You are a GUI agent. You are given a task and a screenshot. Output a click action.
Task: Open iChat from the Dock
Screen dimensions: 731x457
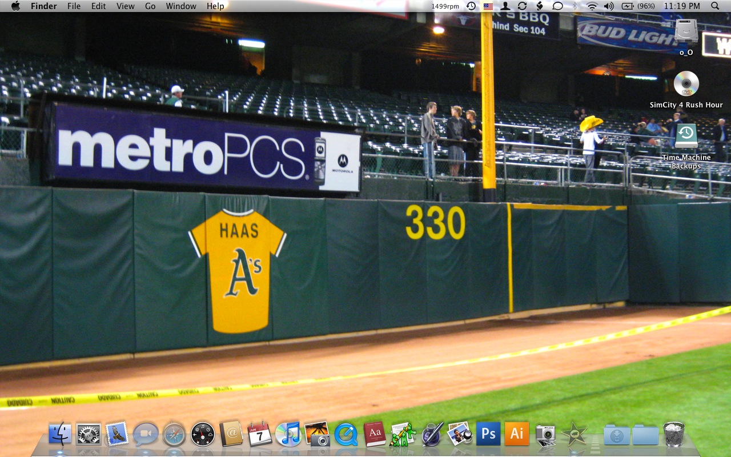[146, 434]
